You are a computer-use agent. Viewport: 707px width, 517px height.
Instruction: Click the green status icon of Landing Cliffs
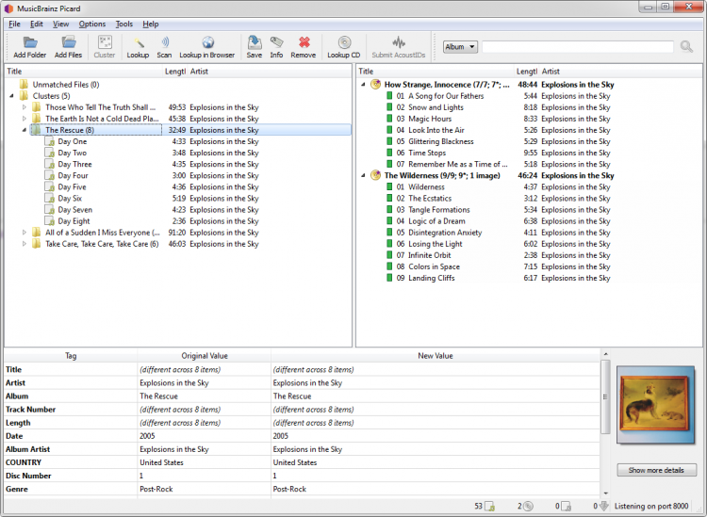(x=389, y=278)
